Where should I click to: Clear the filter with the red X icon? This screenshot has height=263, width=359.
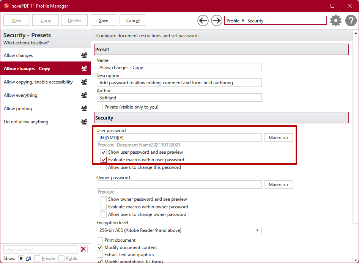click(x=84, y=249)
